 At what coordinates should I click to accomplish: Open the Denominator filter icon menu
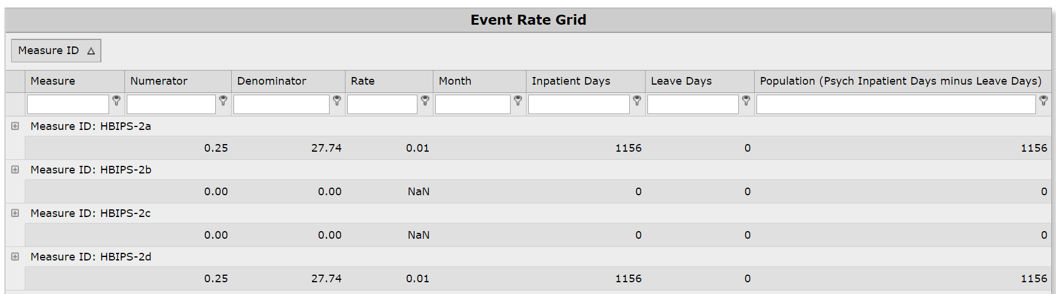pos(337,101)
